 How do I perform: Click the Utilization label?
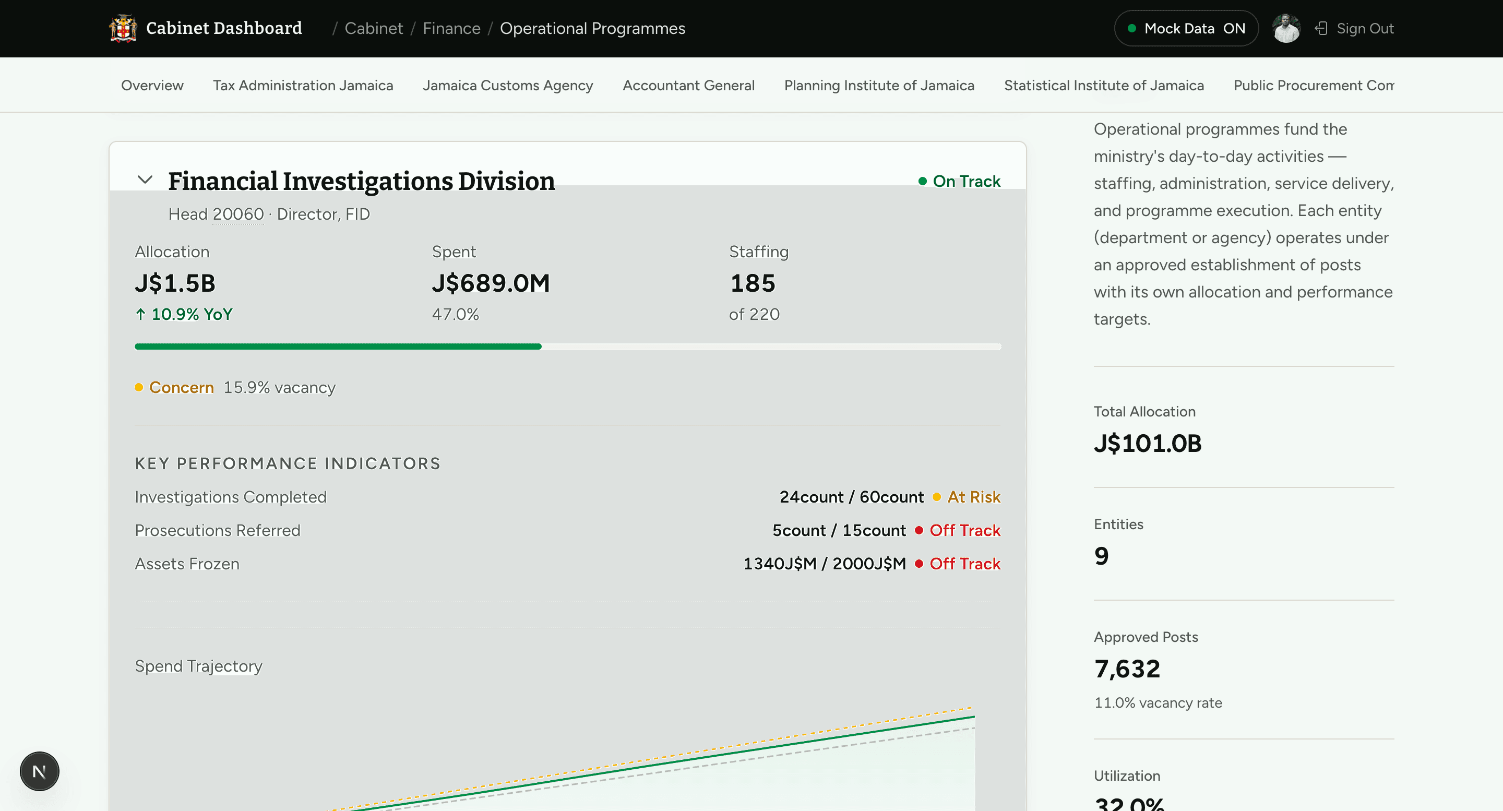point(1127,776)
